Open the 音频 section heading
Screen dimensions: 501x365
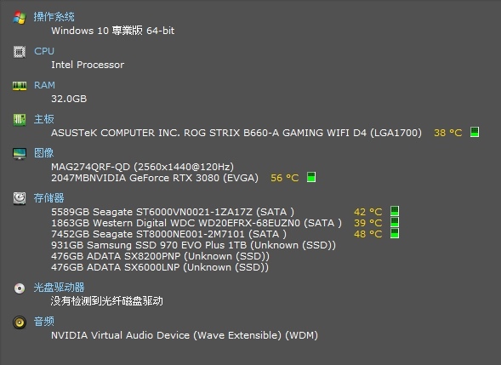click(43, 322)
